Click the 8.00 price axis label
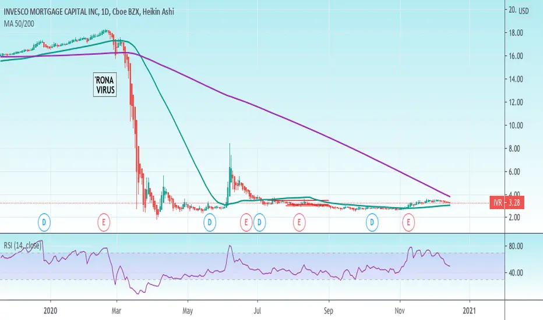This screenshot has width=543, height=320. tap(516, 149)
